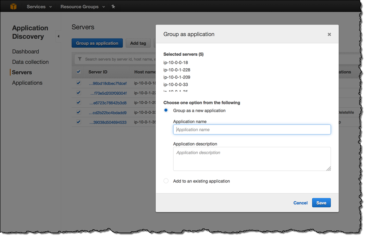Close the Group as application dialog
This screenshot has height=237, width=366.
coord(329,35)
